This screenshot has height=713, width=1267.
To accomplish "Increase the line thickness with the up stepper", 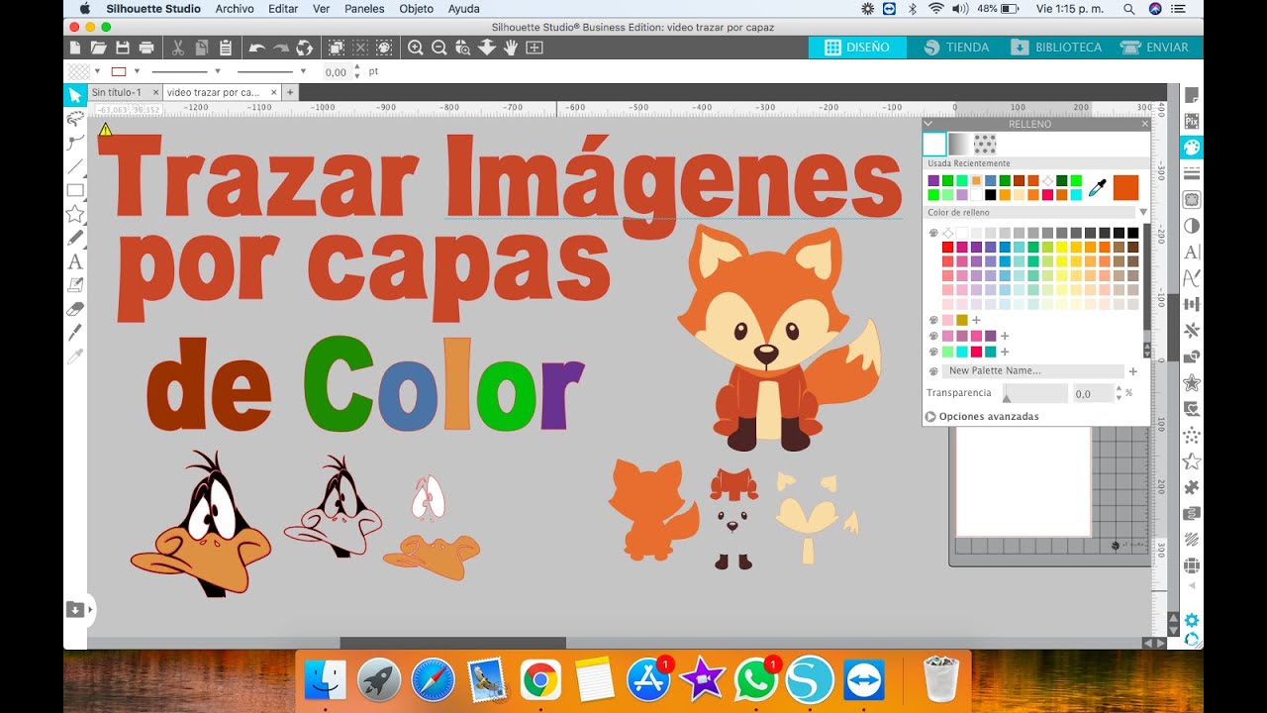I will (356, 66).
